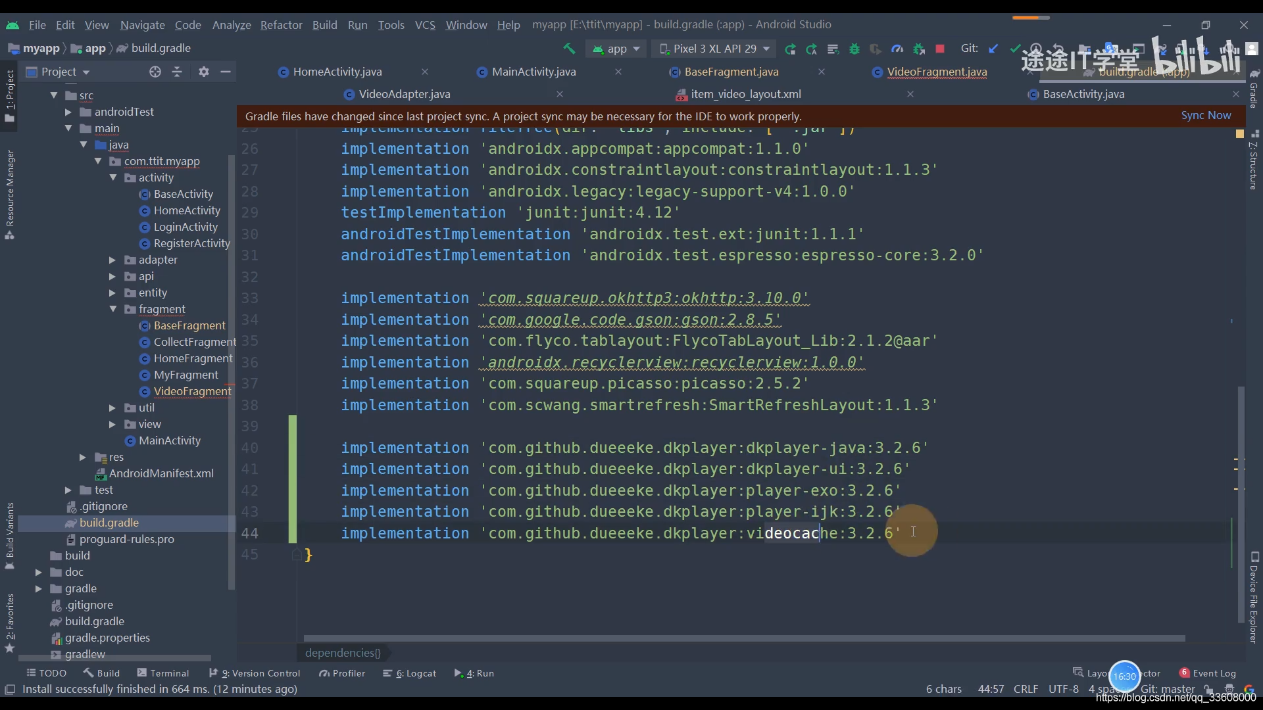This screenshot has height=710, width=1263.
Task: Select LoginActivity in the project tree
Action: tap(185, 227)
